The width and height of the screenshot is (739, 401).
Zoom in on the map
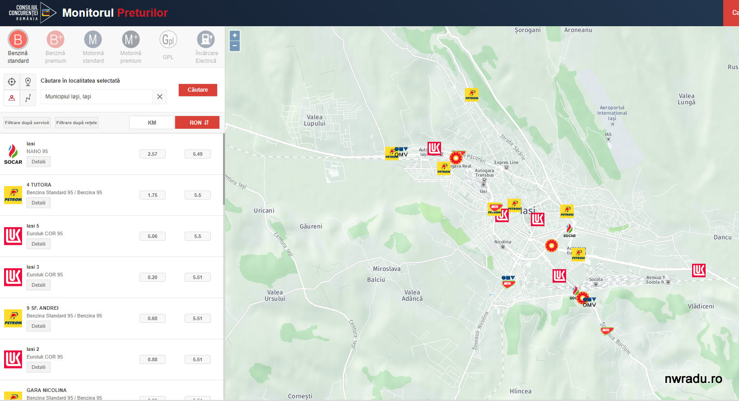click(235, 35)
